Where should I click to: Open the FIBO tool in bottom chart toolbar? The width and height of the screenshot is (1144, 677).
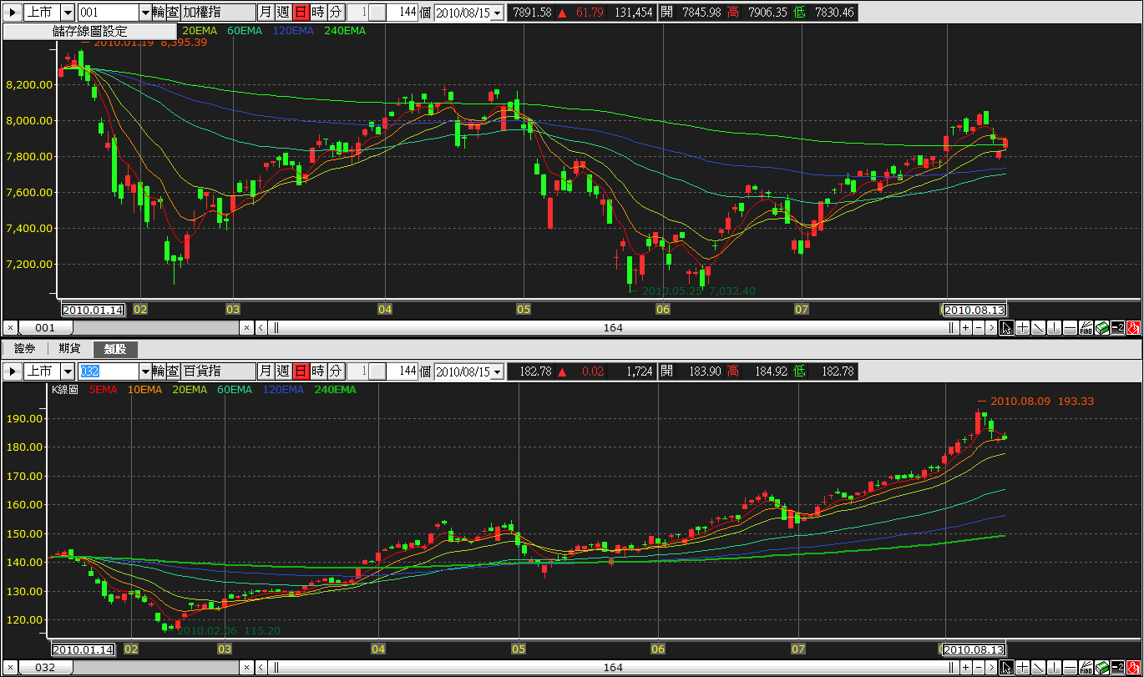tap(1086, 667)
